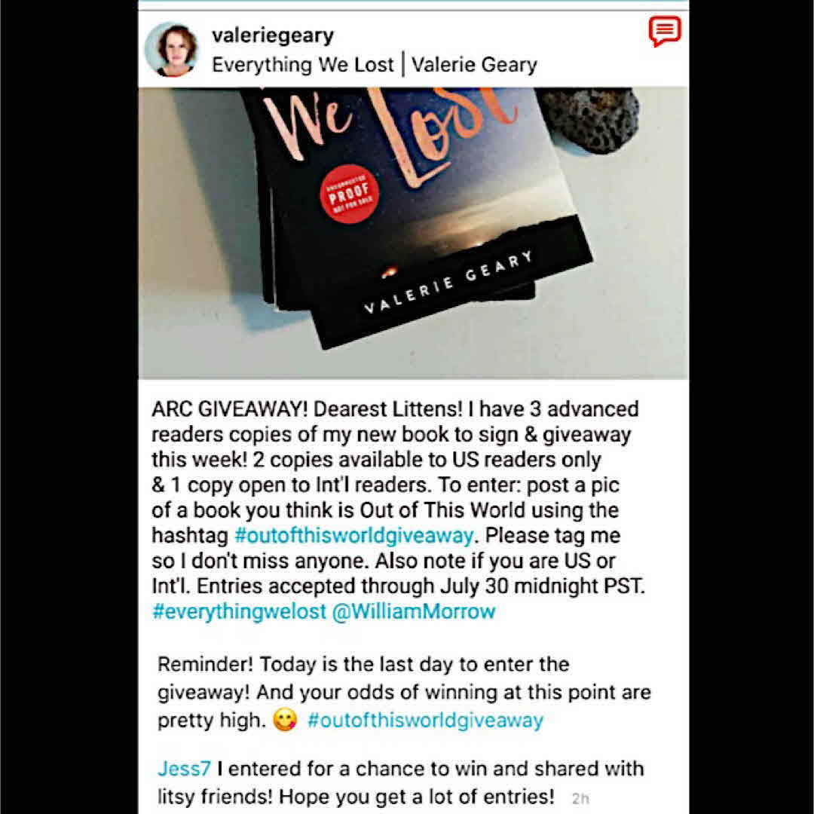
Task: Click VALERIE GEARY name printed on the cover
Action: tap(448, 283)
